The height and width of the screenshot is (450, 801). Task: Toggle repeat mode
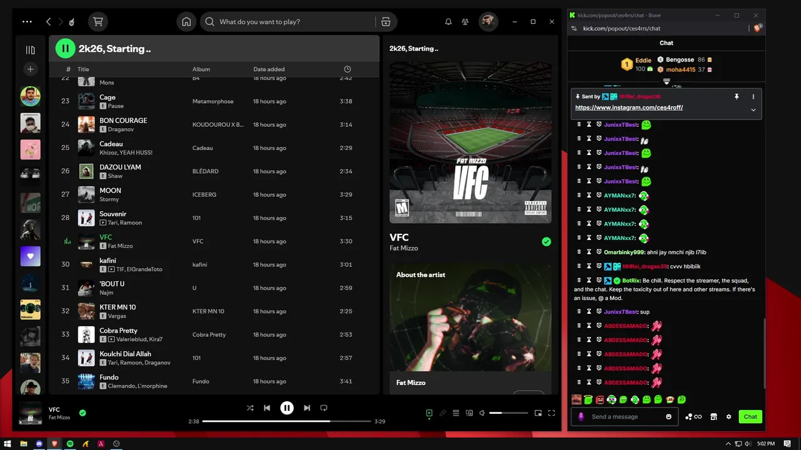324,408
